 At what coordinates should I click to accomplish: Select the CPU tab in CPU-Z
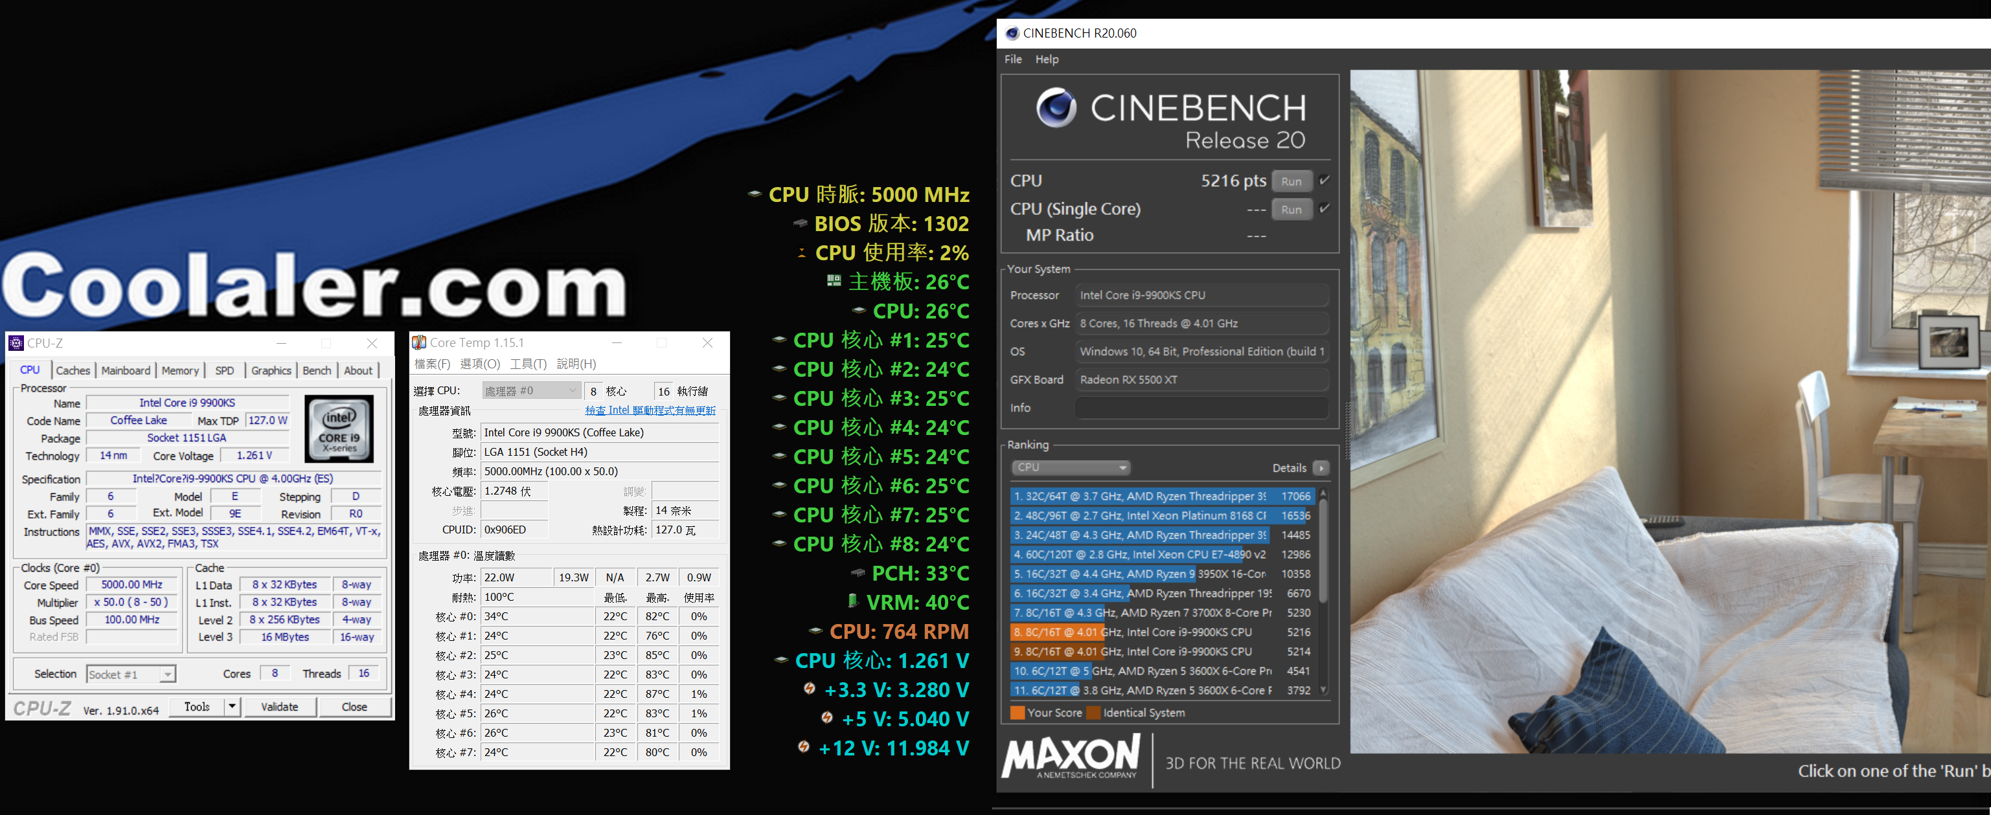point(30,370)
